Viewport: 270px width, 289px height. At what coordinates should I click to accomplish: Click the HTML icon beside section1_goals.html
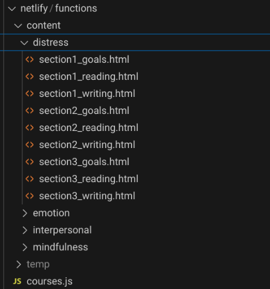pyautogui.click(x=29, y=59)
